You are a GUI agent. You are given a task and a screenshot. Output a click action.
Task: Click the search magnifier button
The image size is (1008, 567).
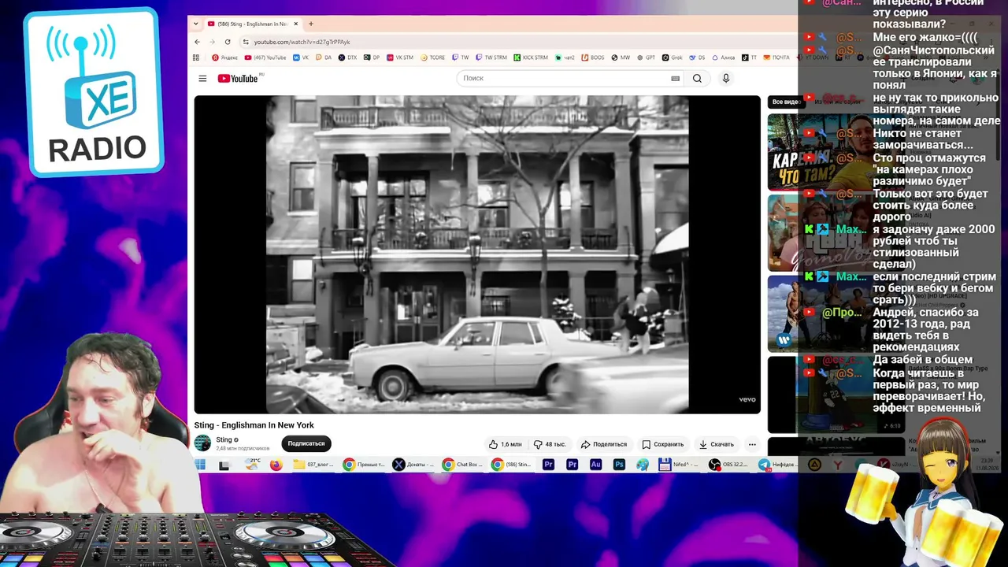click(x=697, y=79)
